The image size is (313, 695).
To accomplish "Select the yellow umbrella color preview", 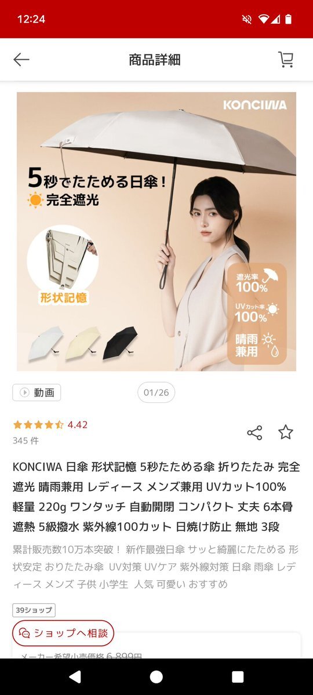I will coord(83,343).
